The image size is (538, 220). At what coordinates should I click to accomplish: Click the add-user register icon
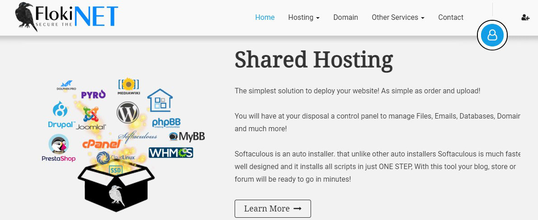(525, 18)
